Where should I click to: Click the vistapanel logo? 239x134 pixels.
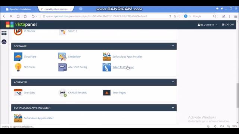coord(21,25)
